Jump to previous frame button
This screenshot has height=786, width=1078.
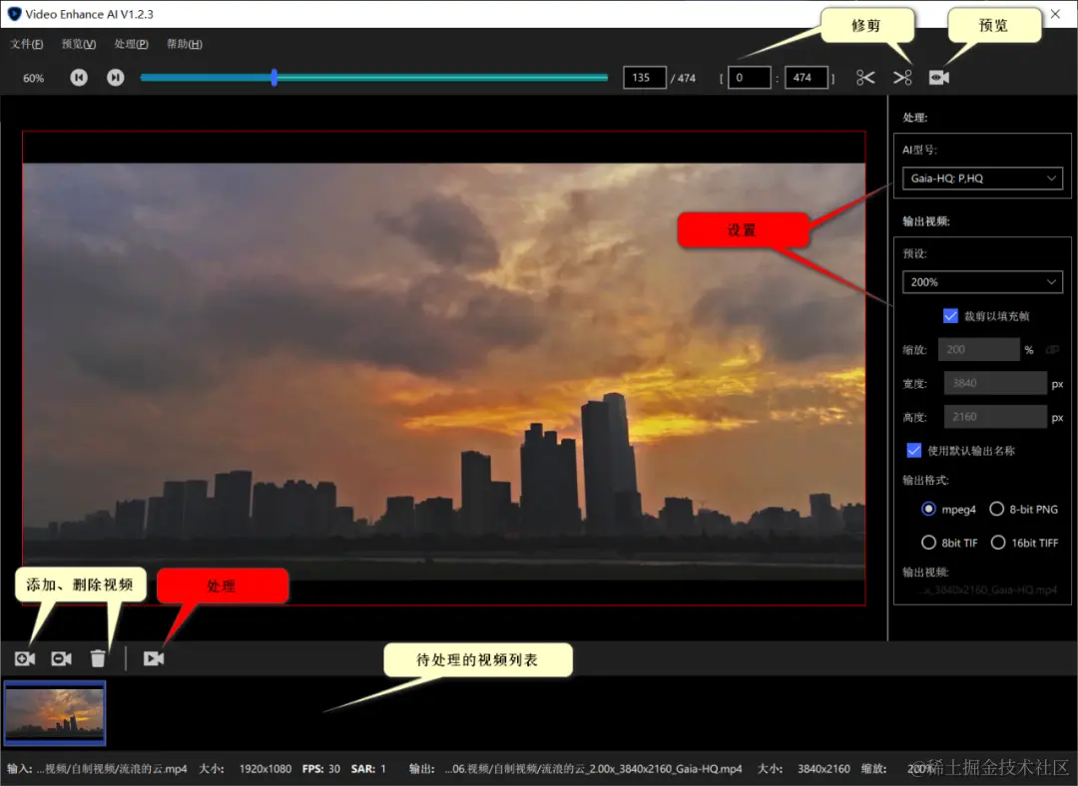[79, 78]
